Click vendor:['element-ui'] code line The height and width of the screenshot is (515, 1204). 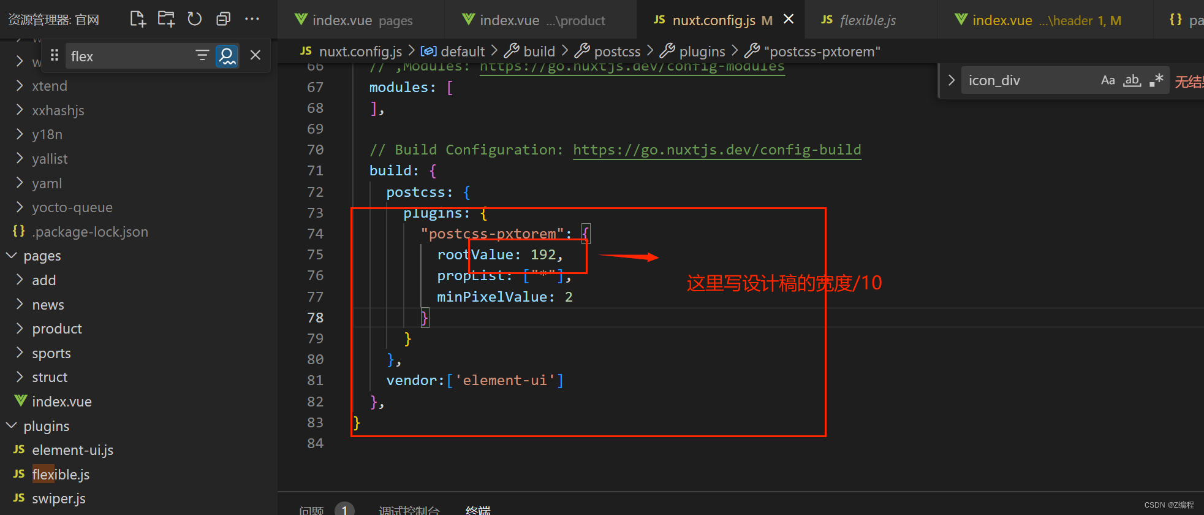(475, 380)
